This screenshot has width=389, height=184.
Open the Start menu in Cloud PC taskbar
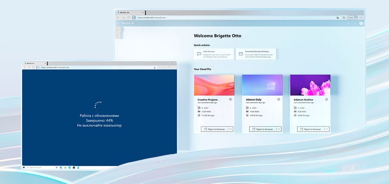pyautogui.click(x=24, y=167)
